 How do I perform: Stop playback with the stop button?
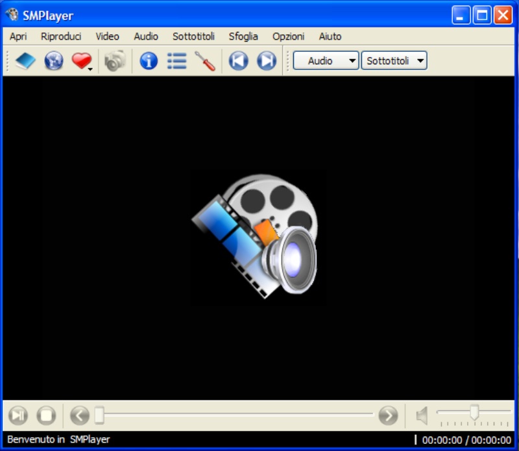coord(45,415)
